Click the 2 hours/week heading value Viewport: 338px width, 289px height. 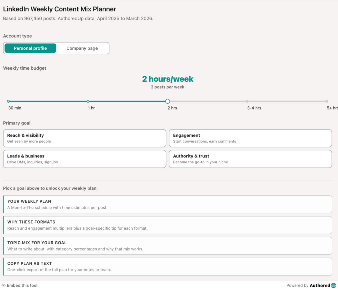(x=168, y=79)
